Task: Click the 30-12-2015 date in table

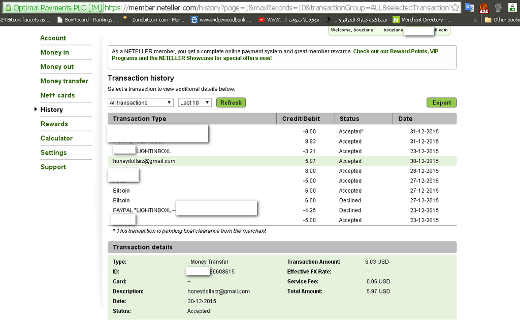Action: pos(424,161)
